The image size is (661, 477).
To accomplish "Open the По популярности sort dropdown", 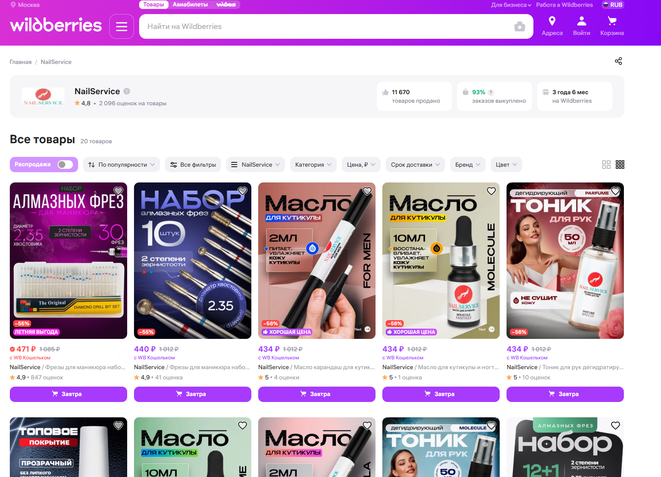I will pyautogui.click(x=122, y=165).
